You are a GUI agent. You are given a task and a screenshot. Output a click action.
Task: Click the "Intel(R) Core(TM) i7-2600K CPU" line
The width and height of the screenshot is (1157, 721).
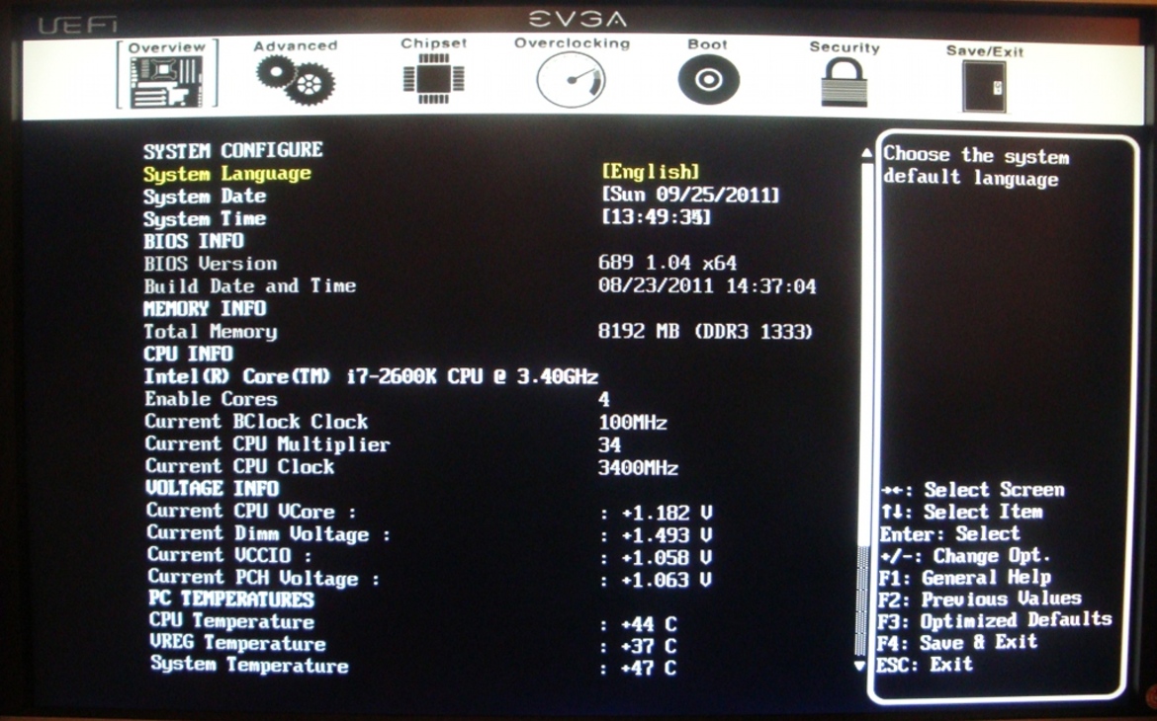tap(371, 376)
